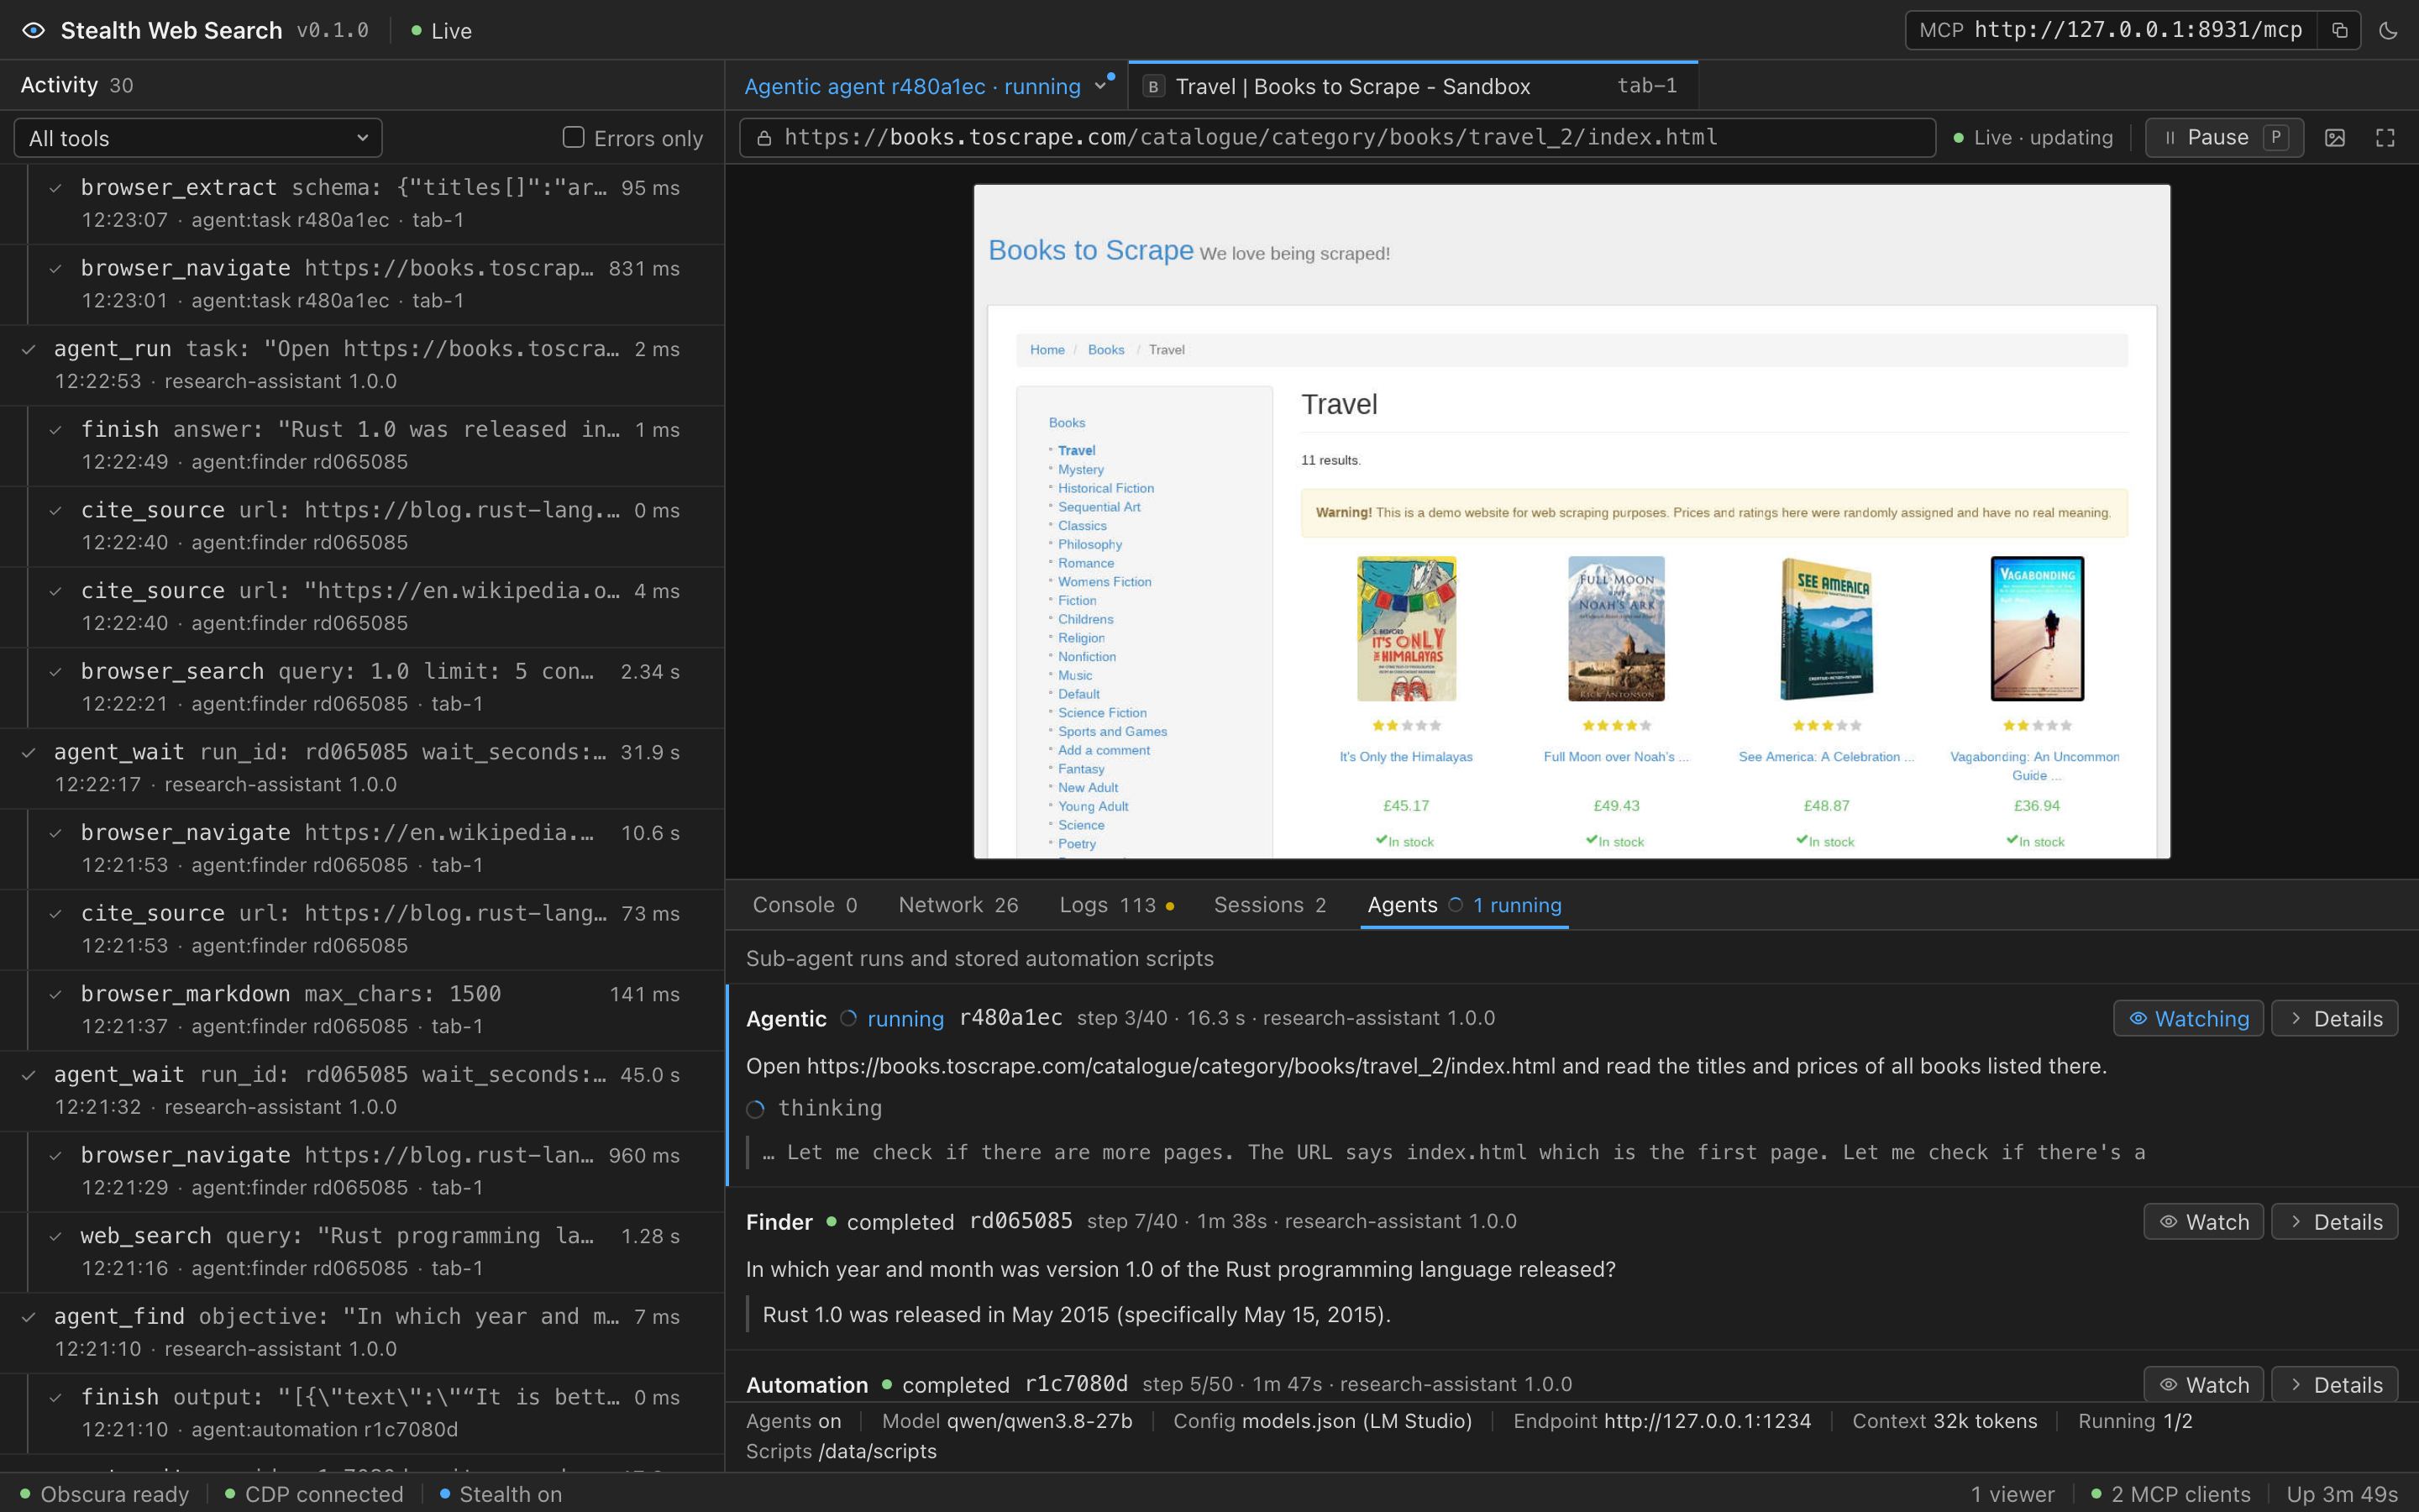Screen dimensions: 2419x1512
Task: Copy the MCP endpoint URL
Action: pyautogui.click(x=2339, y=30)
